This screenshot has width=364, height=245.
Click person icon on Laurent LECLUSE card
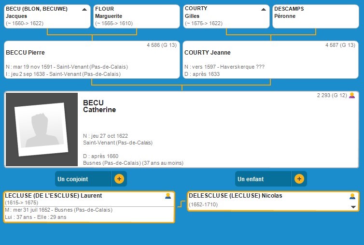tap(168, 196)
